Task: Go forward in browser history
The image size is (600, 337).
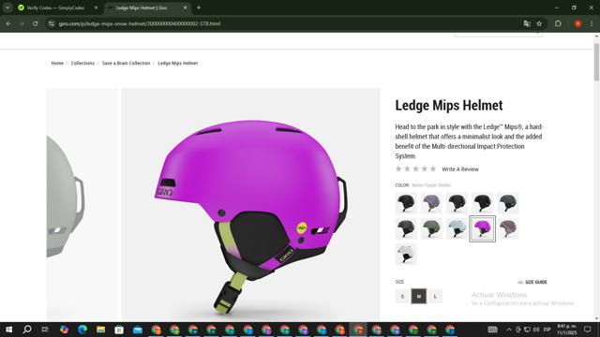Action: pos(22,23)
